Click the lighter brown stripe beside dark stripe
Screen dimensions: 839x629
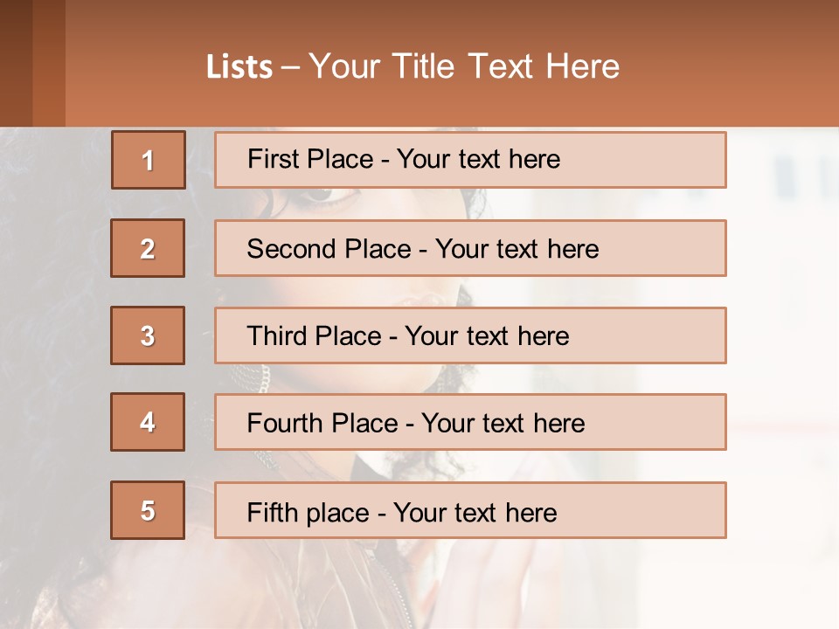coord(49,63)
